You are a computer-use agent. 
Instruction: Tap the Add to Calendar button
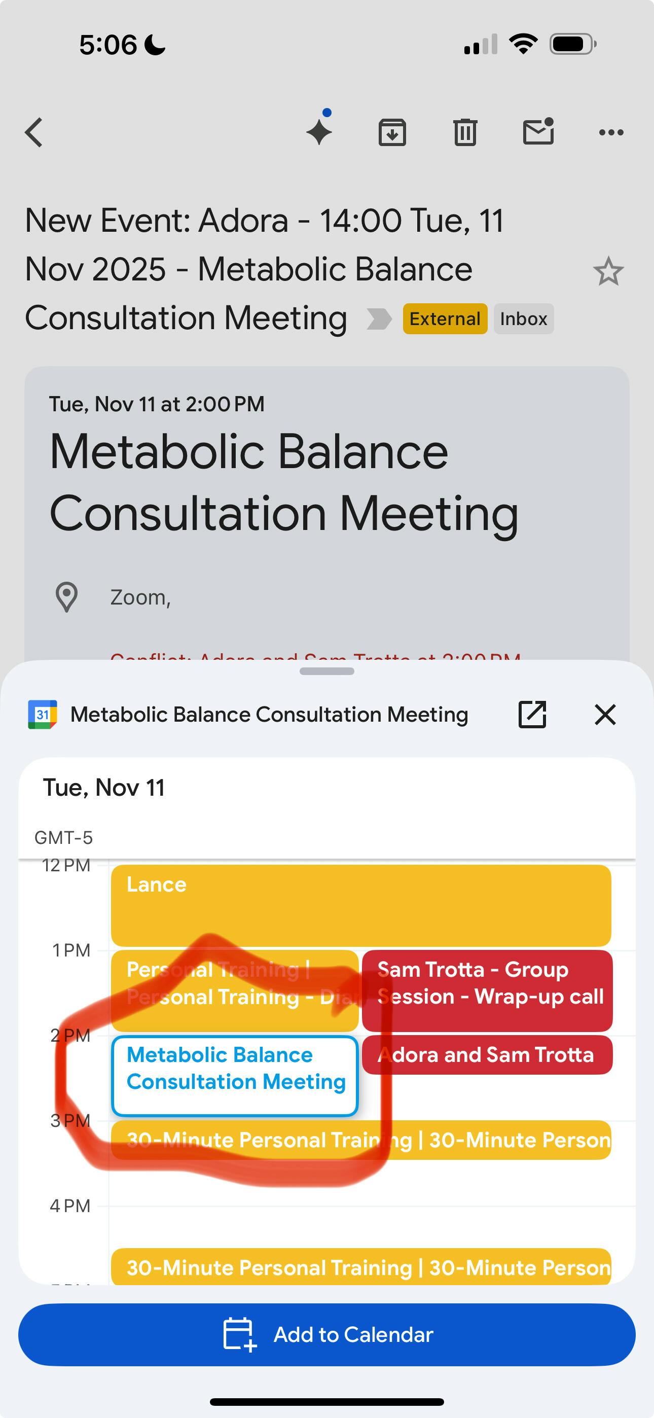tap(327, 1334)
